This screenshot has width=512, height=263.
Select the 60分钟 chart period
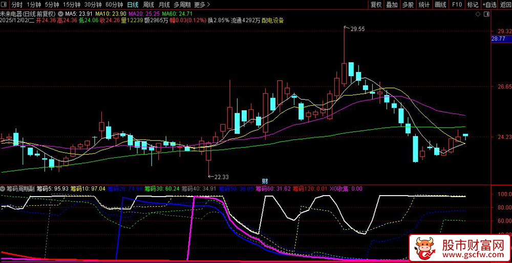coord(114,5)
